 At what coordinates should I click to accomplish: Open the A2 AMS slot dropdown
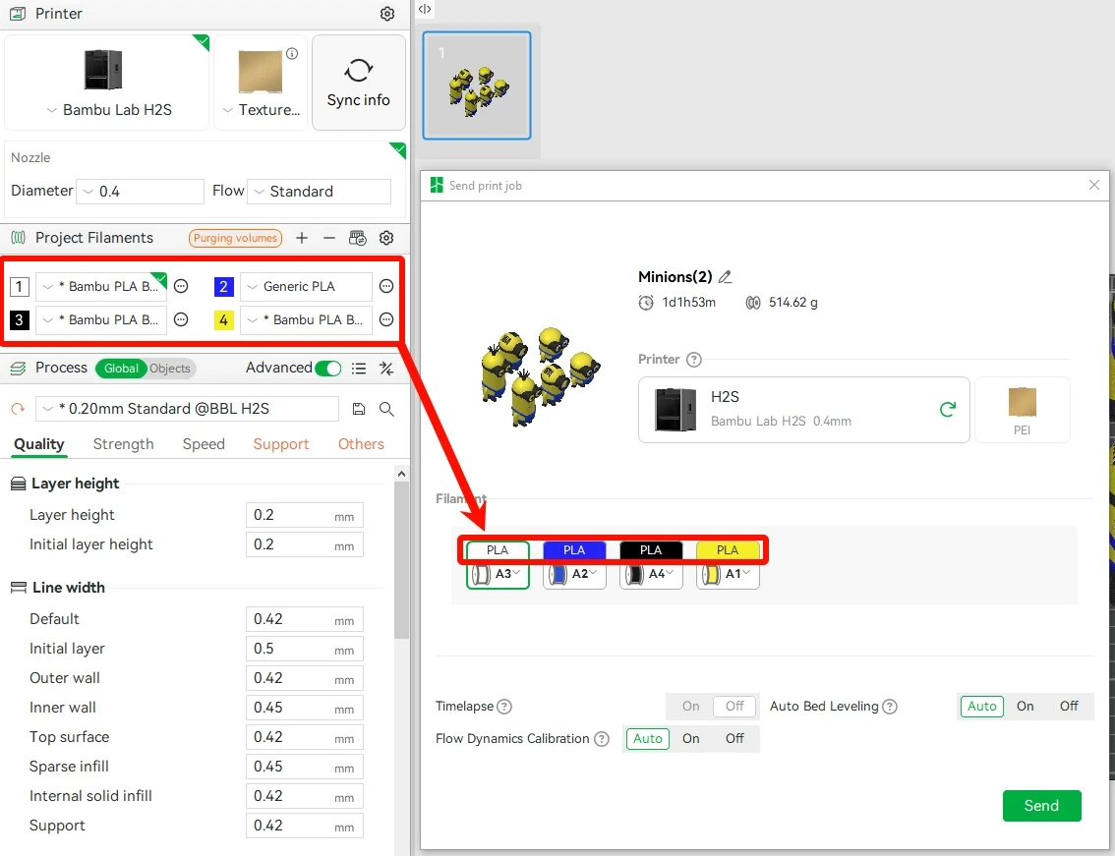574,574
